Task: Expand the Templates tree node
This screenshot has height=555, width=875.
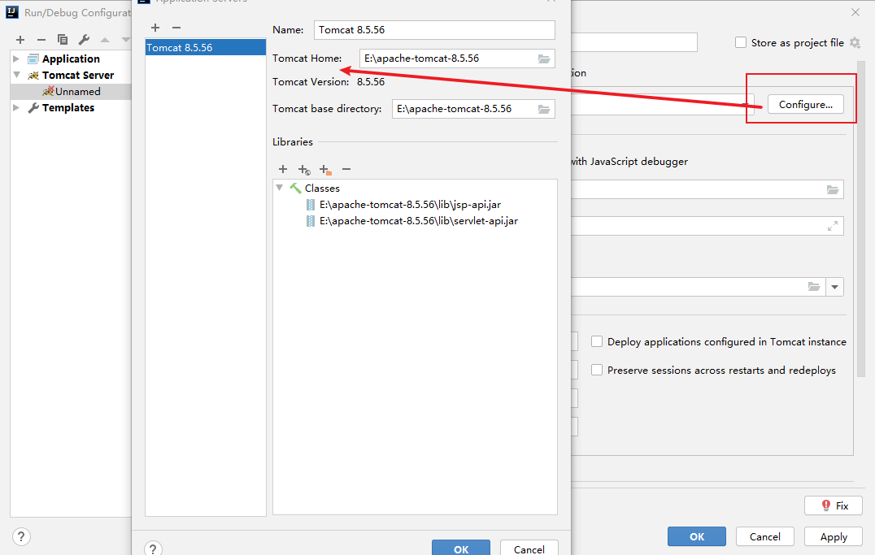Action: click(16, 107)
